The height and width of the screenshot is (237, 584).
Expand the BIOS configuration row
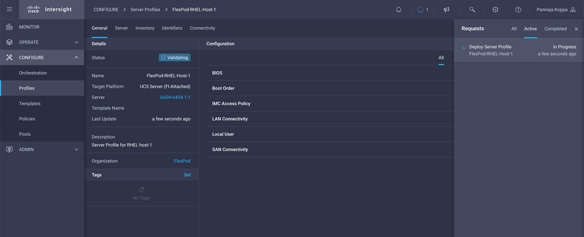[x=330, y=73]
